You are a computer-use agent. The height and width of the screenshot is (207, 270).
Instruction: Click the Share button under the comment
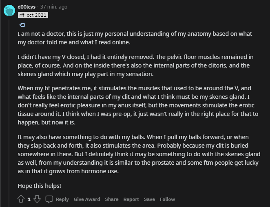pos(111,199)
